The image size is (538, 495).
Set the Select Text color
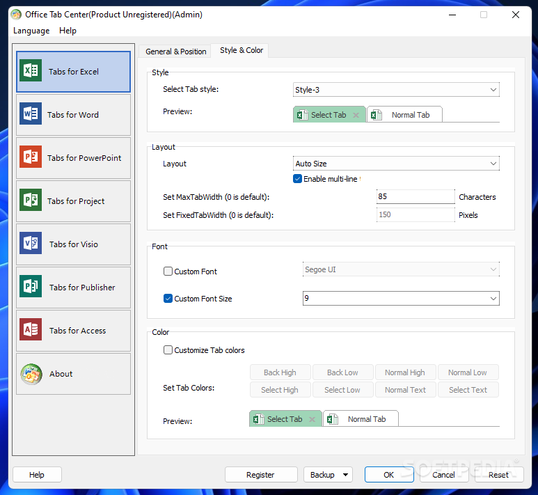click(x=468, y=390)
